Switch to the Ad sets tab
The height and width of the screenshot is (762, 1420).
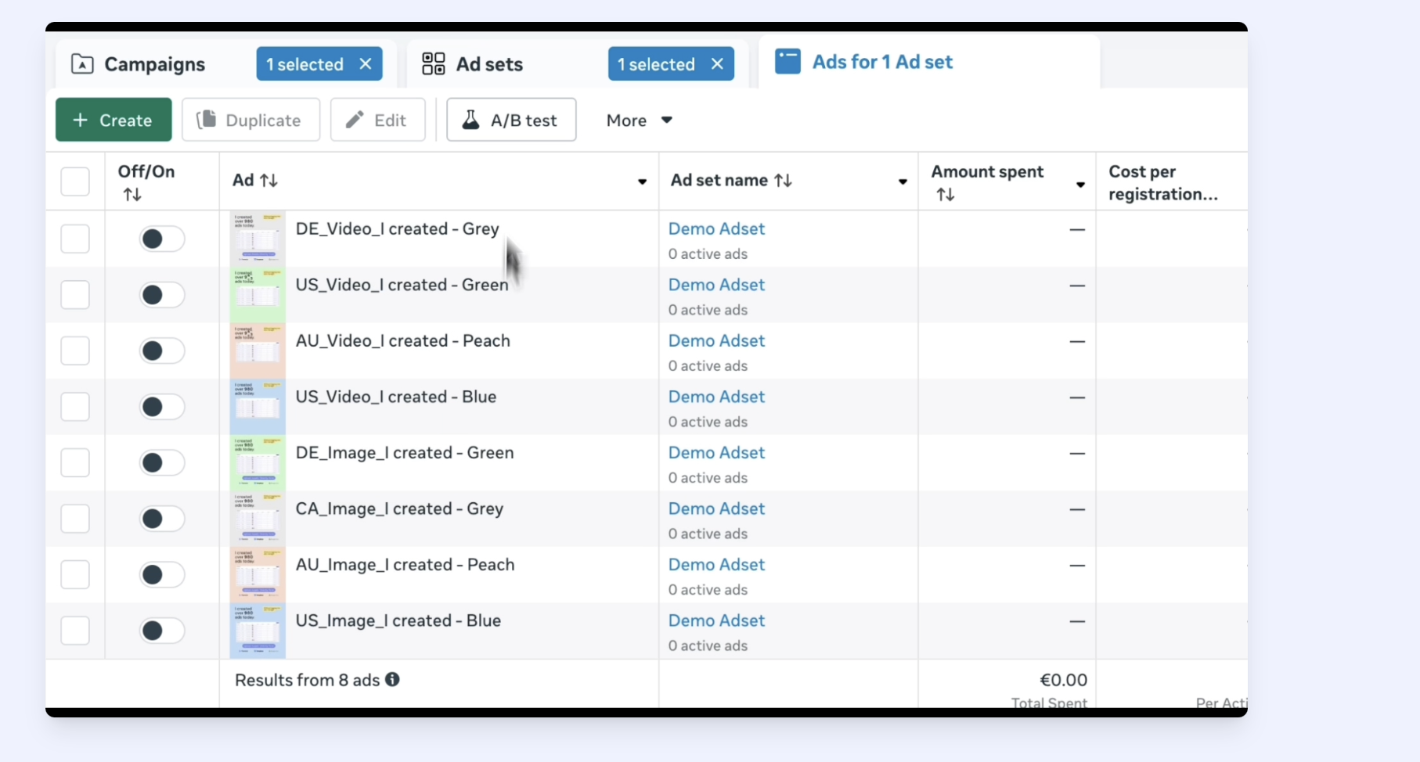click(489, 64)
